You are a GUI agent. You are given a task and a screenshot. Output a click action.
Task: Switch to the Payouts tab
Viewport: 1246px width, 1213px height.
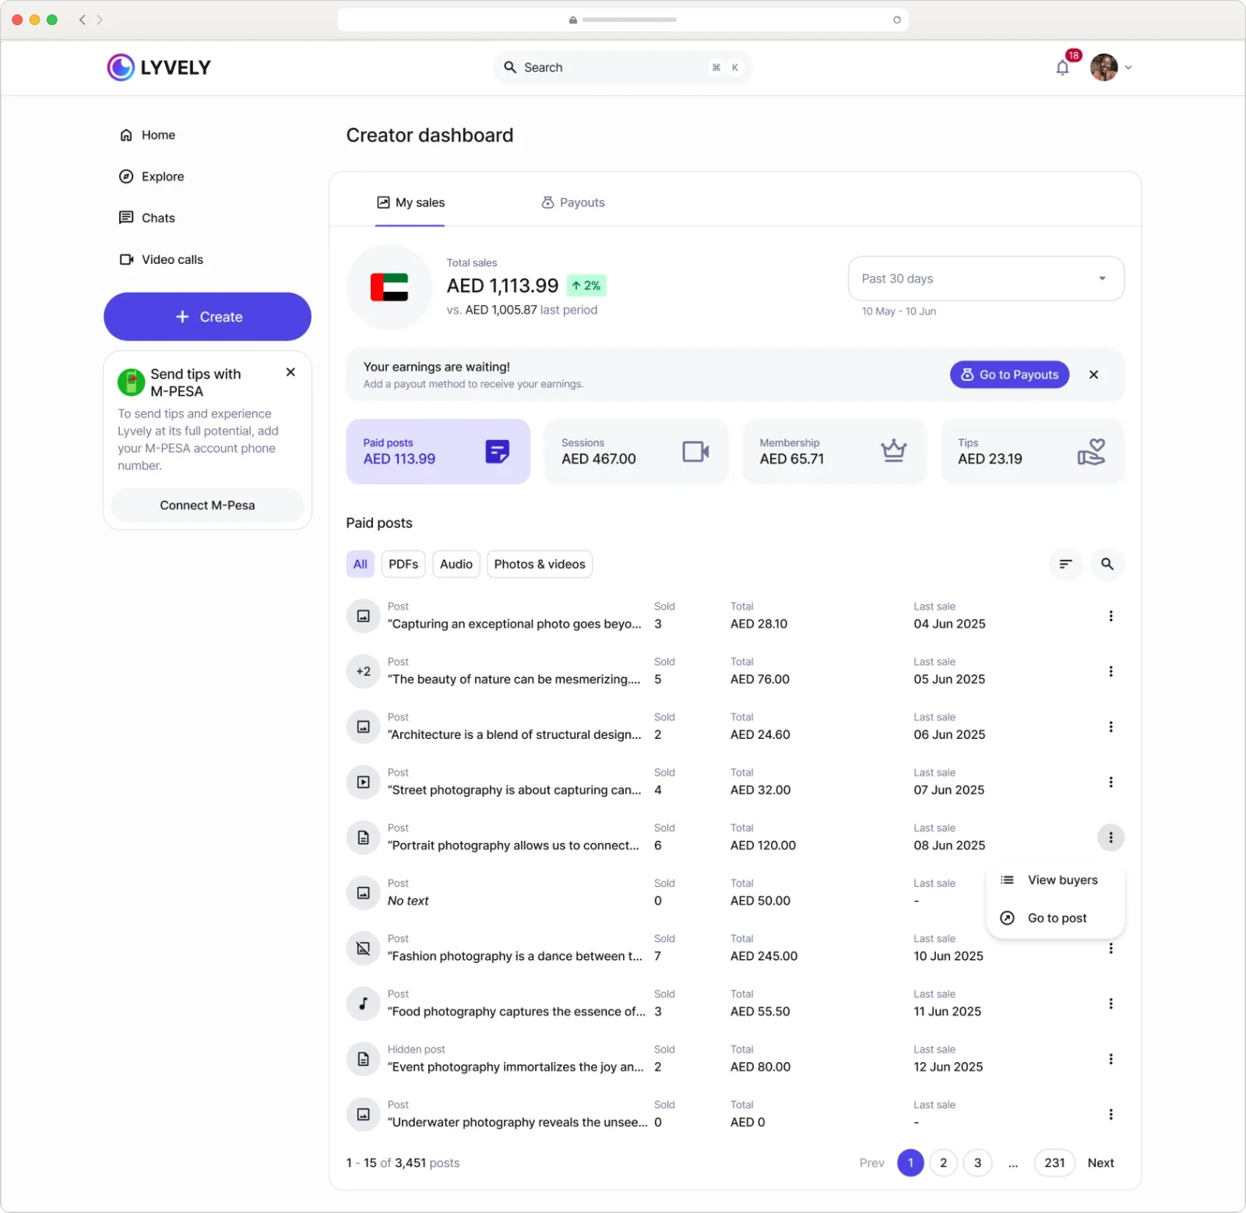point(573,202)
